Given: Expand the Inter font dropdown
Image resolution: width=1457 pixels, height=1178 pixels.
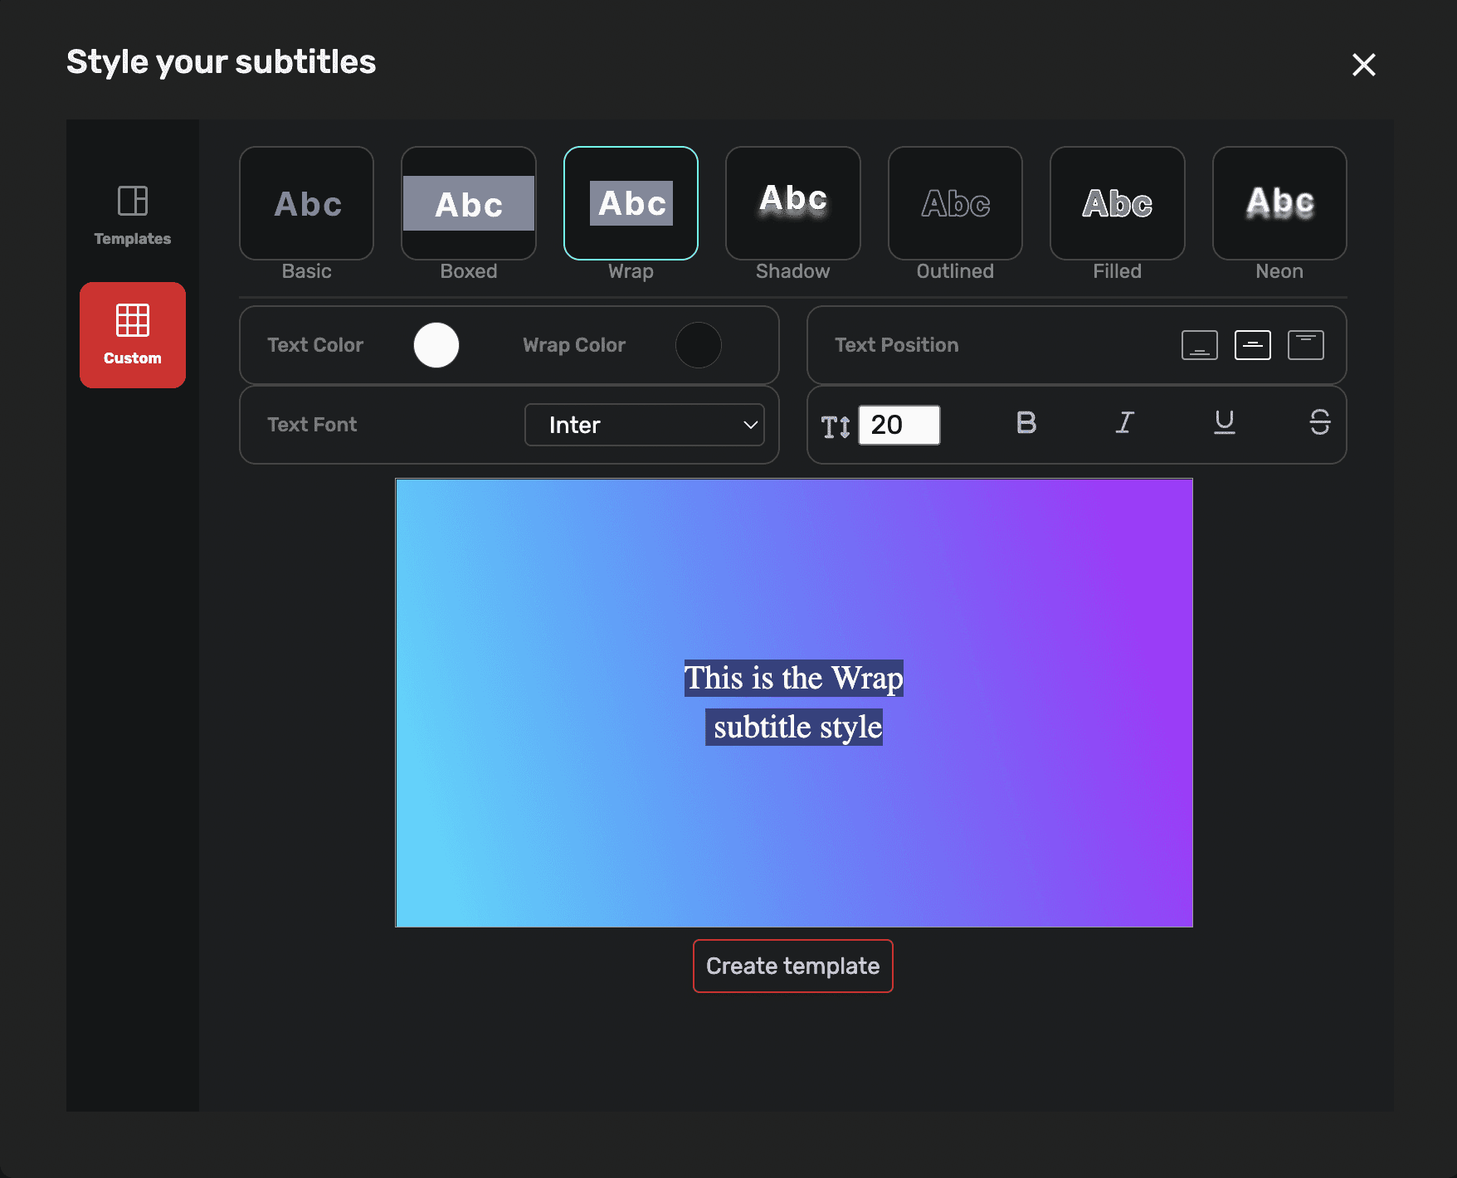Looking at the screenshot, I should 645,425.
